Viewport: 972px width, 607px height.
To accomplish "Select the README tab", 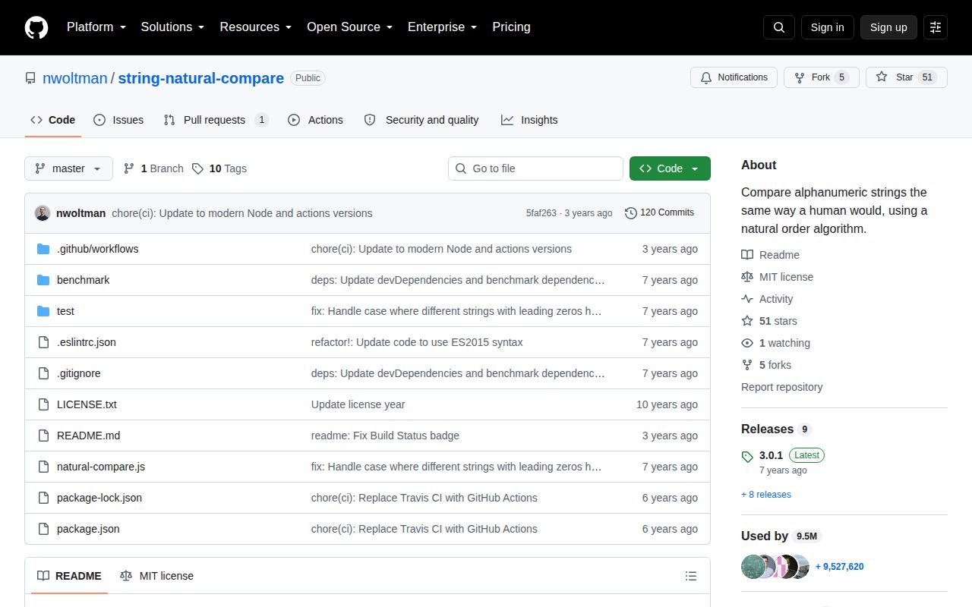I will tap(69, 576).
